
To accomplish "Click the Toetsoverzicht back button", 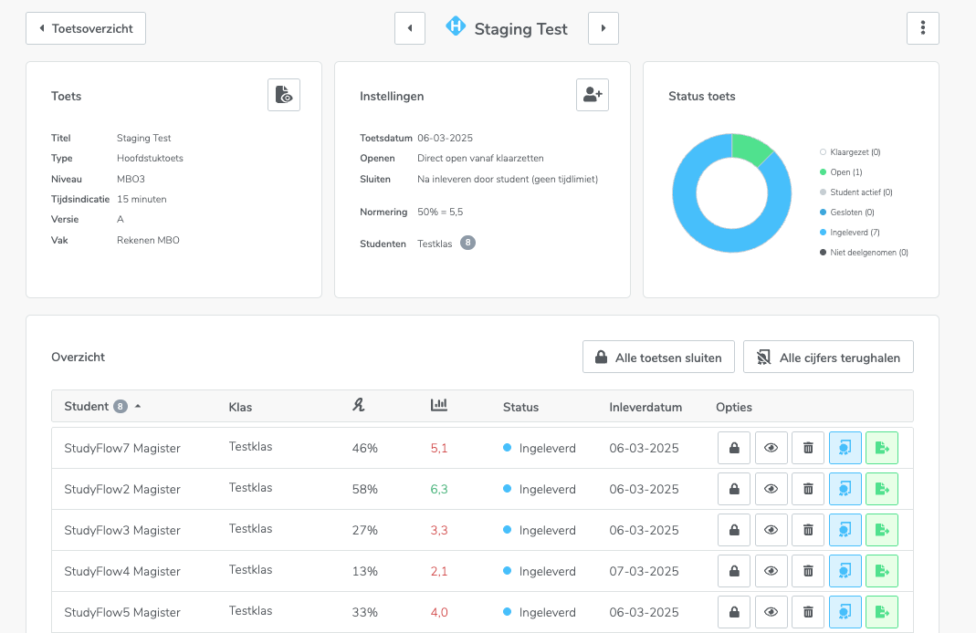I will (86, 28).
